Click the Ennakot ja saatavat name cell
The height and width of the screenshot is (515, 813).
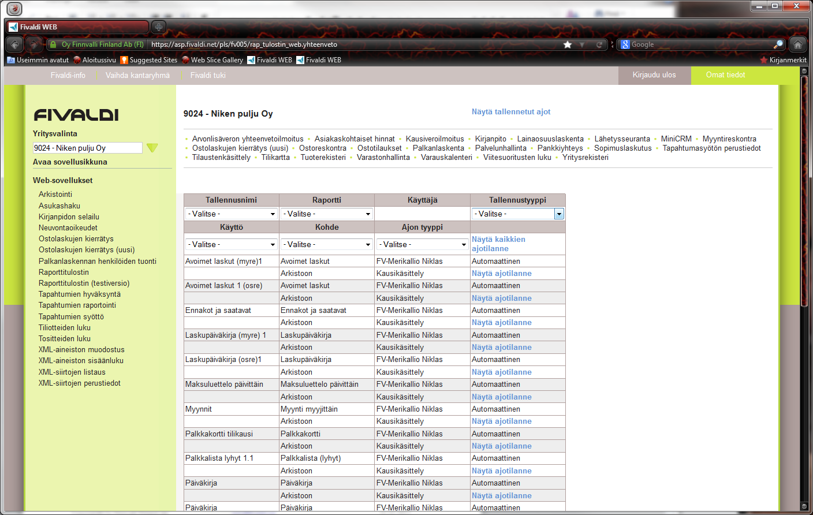click(x=231, y=311)
